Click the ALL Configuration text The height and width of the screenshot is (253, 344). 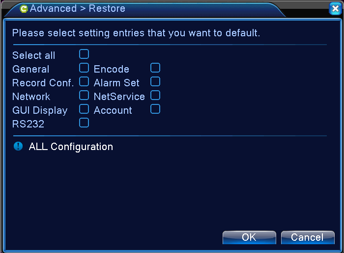pyautogui.click(x=71, y=147)
